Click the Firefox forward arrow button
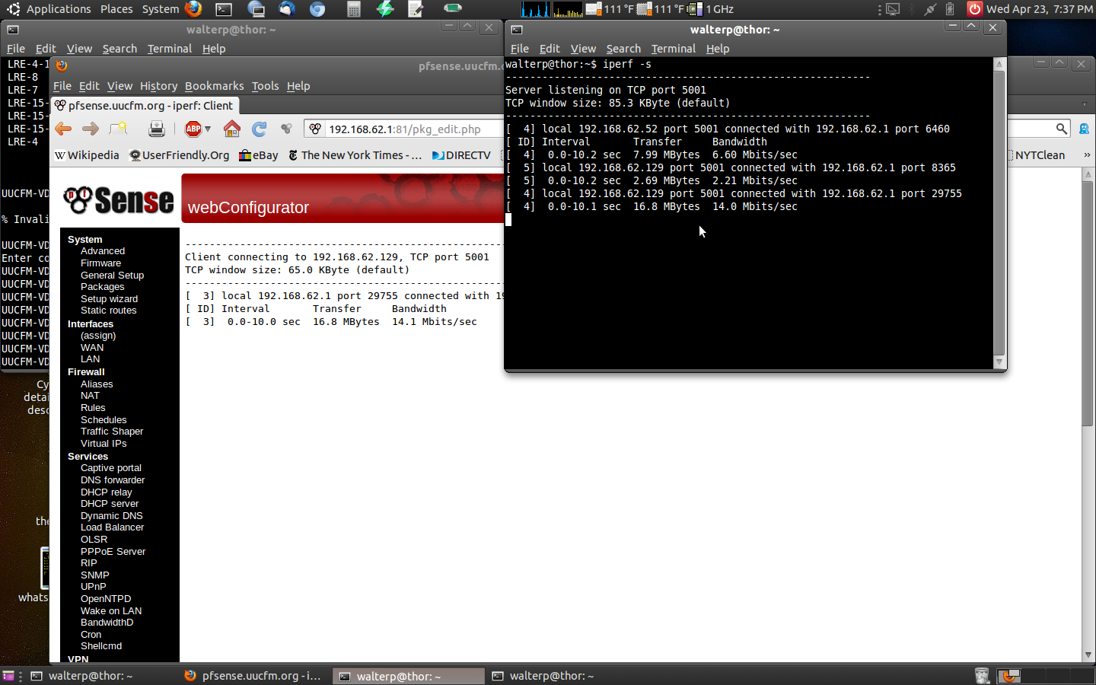This screenshot has width=1096, height=685. [91, 129]
